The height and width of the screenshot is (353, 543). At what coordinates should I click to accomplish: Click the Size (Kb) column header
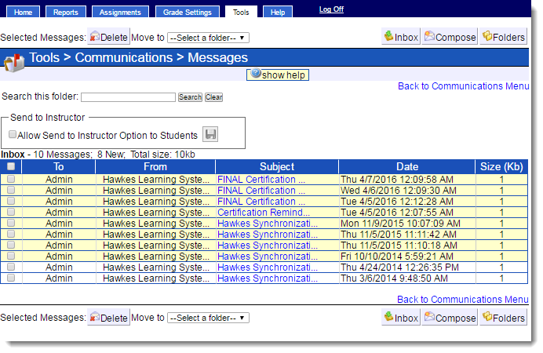tap(501, 166)
